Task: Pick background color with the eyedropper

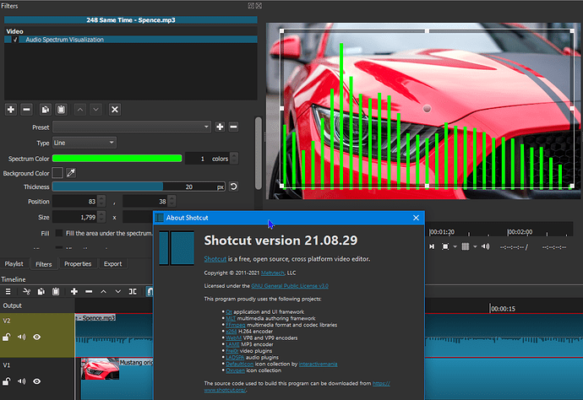Action: point(71,173)
